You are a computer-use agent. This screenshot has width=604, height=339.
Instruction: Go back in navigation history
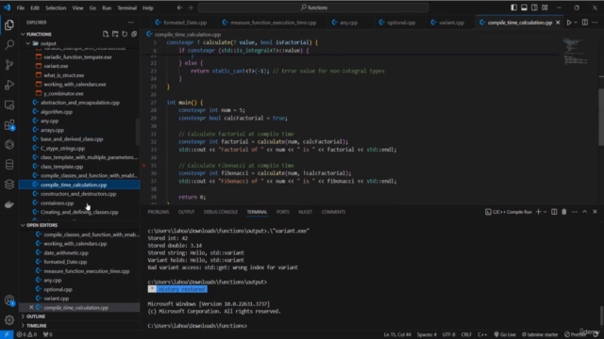[x=179, y=8]
